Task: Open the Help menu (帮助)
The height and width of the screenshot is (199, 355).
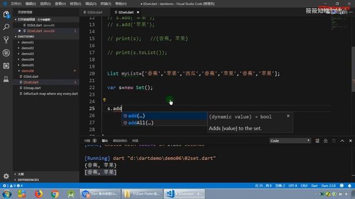Action: (121, 4)
